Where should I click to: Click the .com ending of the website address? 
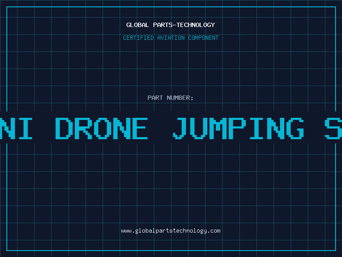[214, 231]
